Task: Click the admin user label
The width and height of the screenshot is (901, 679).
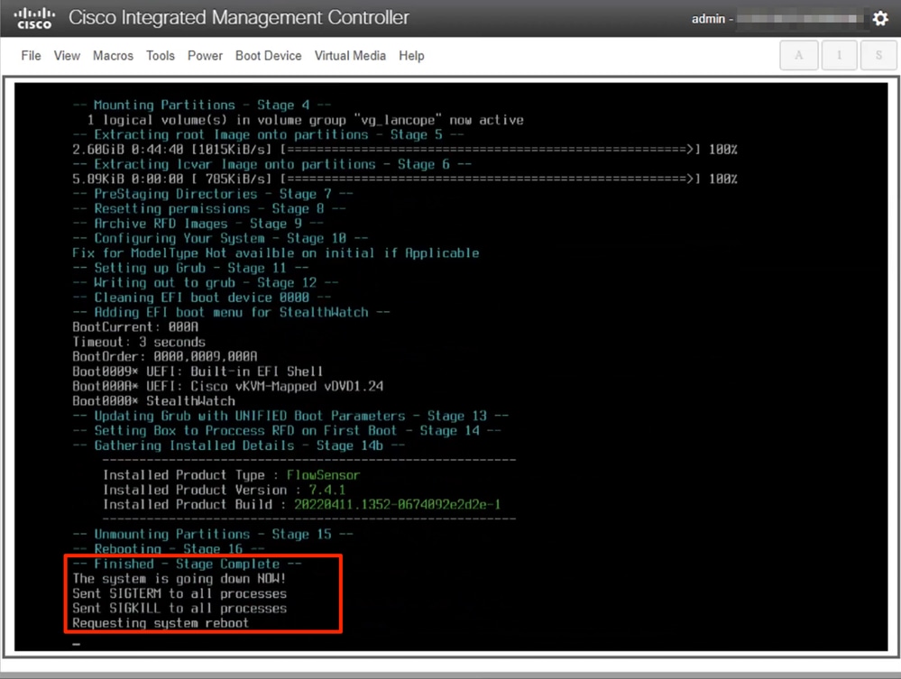Action: click(x=708, y=19)
